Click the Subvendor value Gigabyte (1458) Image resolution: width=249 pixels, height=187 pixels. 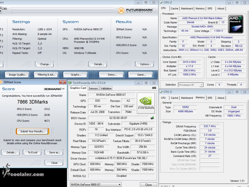tap(138, 124)
